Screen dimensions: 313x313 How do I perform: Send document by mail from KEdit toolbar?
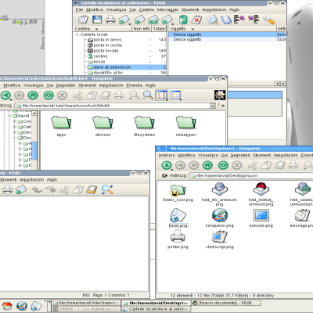tap(21, 189)
